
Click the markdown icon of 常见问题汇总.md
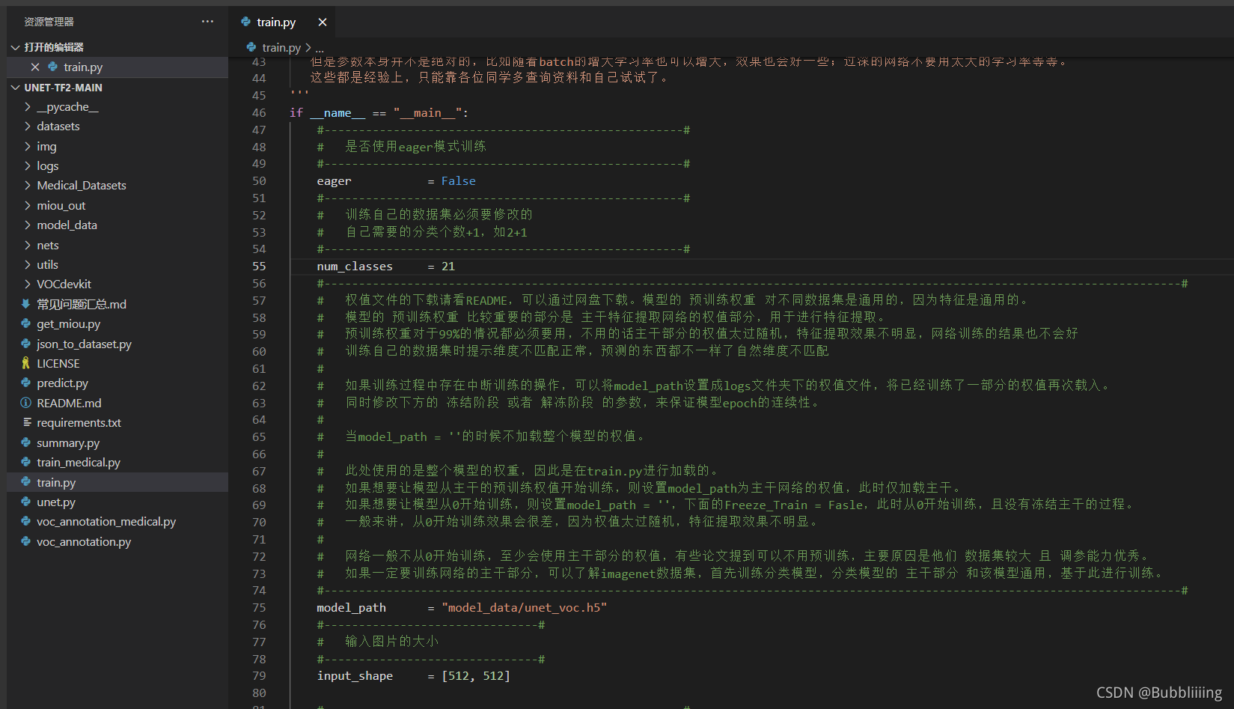point(26,304)
